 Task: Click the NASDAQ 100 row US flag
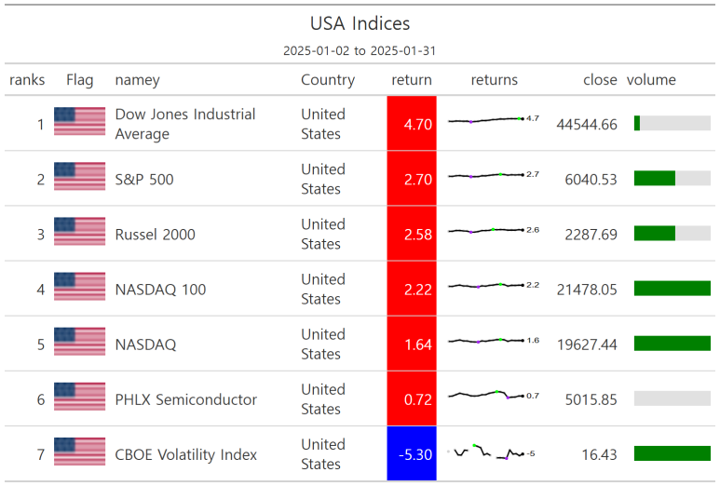79,287
